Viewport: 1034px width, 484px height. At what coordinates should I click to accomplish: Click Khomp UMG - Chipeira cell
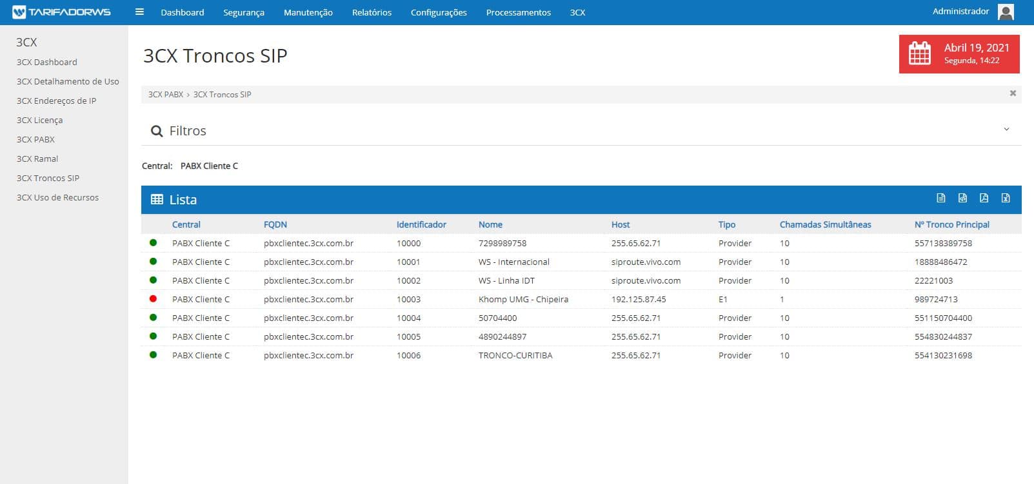tap(523, 299)
